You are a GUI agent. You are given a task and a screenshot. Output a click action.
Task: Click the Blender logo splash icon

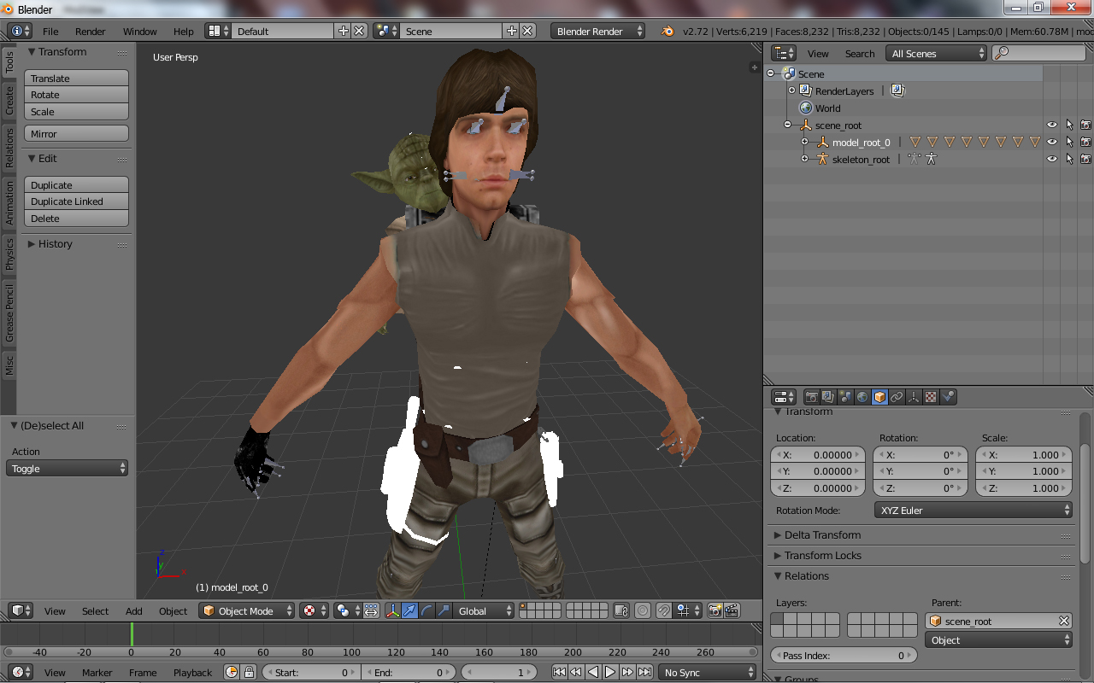667,31
